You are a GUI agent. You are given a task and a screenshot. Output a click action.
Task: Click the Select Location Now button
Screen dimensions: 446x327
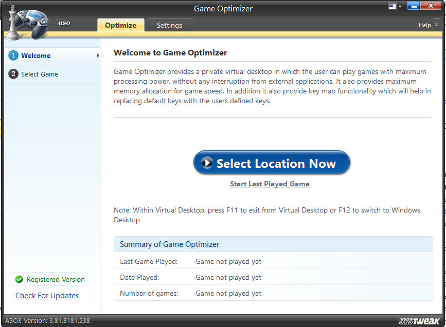pyautogui.click(x=272, y=163)
